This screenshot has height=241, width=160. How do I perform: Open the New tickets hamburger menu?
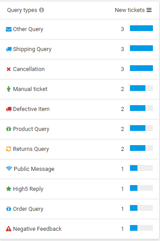149,10
